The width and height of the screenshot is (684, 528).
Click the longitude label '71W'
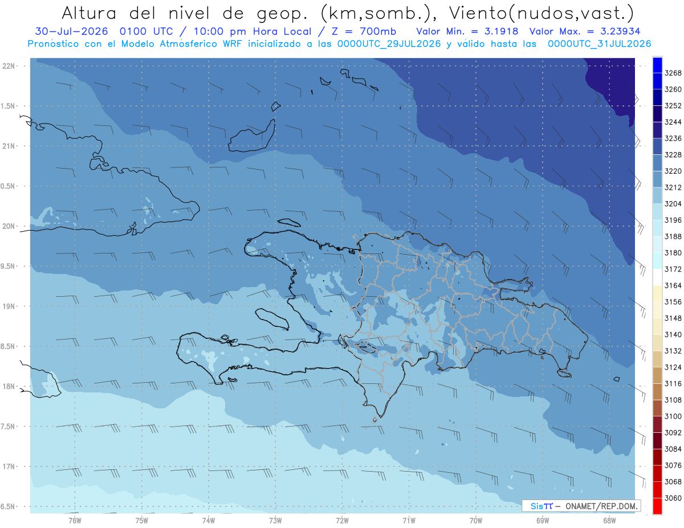point(409,520)
